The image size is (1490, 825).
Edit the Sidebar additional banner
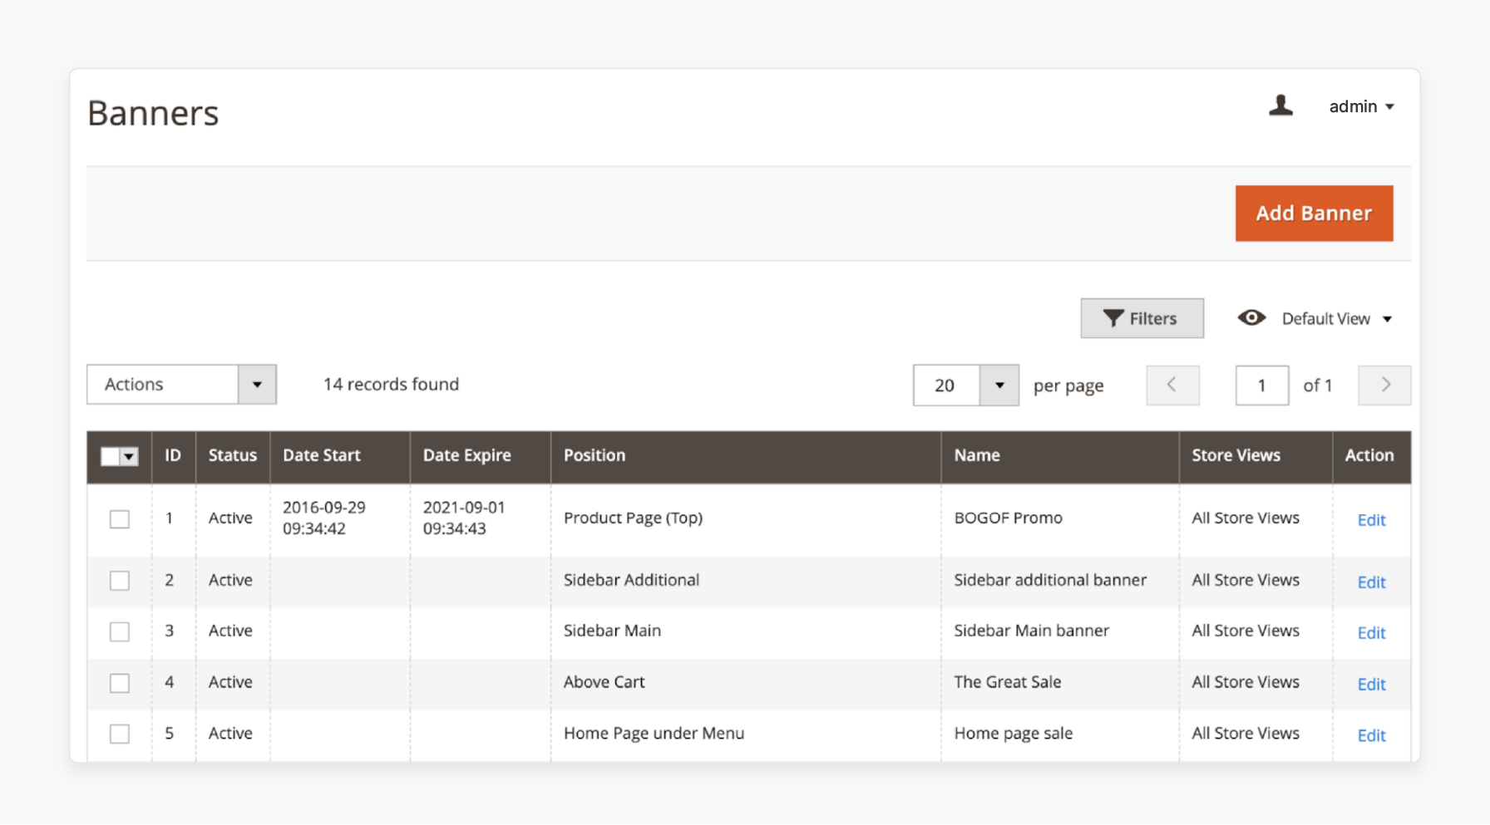1371,582
